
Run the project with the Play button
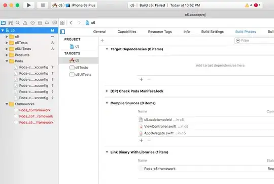point(28,5)
